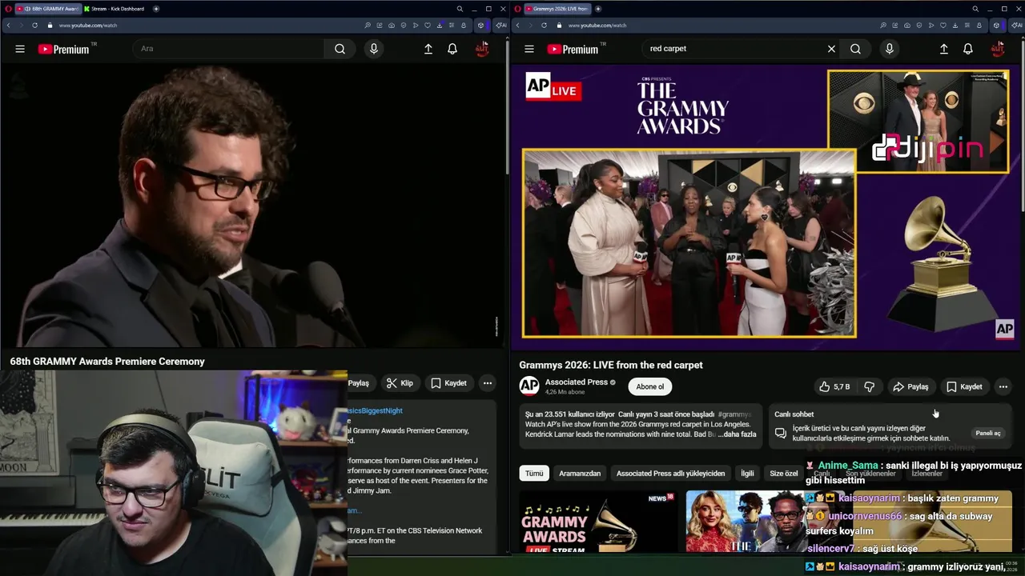Open the upload icon in left window
Image resolution: width=1025 pixels, height=576 pixels.
click(428, 49)
